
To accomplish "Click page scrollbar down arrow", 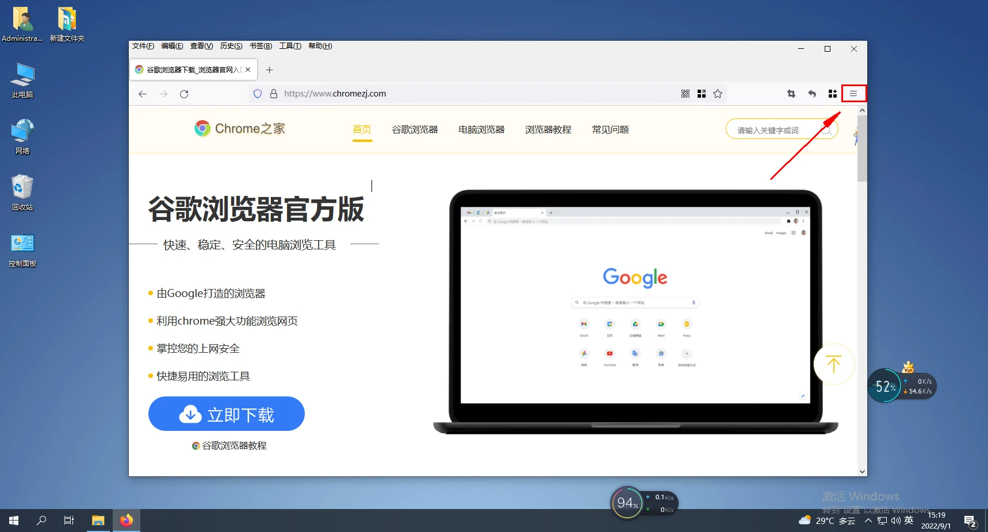I will 862,472.
